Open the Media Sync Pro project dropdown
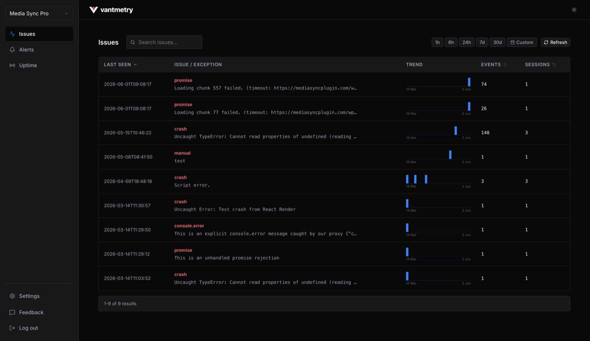Image resolution: width=590 pixels, height=341 pixels. (x=39, y=13)
